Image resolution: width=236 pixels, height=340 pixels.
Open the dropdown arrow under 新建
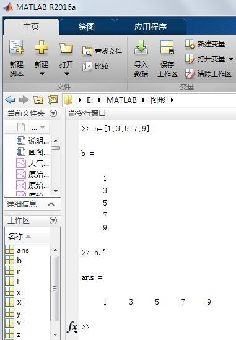click(x=42, y=74)
